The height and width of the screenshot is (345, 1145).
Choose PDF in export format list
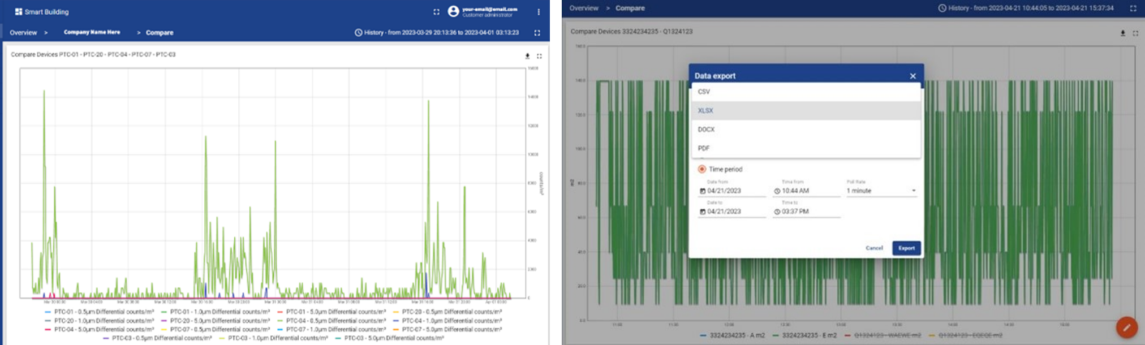point(806,148)
